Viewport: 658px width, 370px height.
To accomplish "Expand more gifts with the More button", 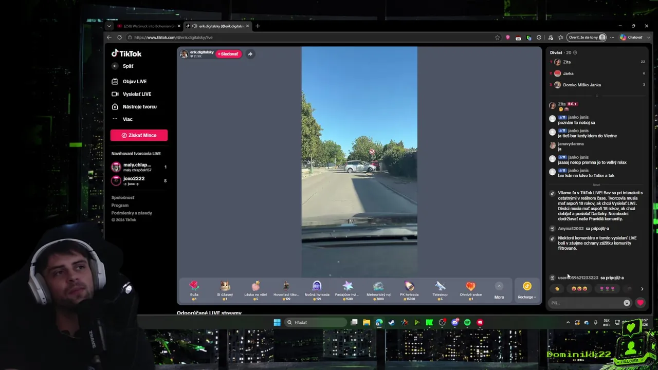I will pos(499,290).
